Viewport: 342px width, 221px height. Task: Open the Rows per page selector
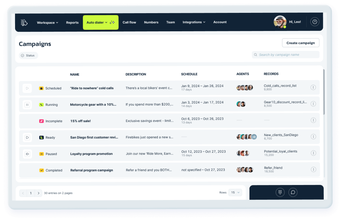[x=235, y=193]
